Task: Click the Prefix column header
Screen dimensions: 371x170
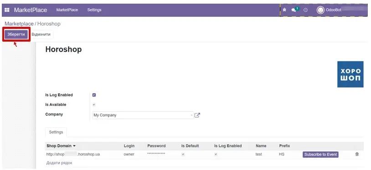Action: click(x=284, y=146)
